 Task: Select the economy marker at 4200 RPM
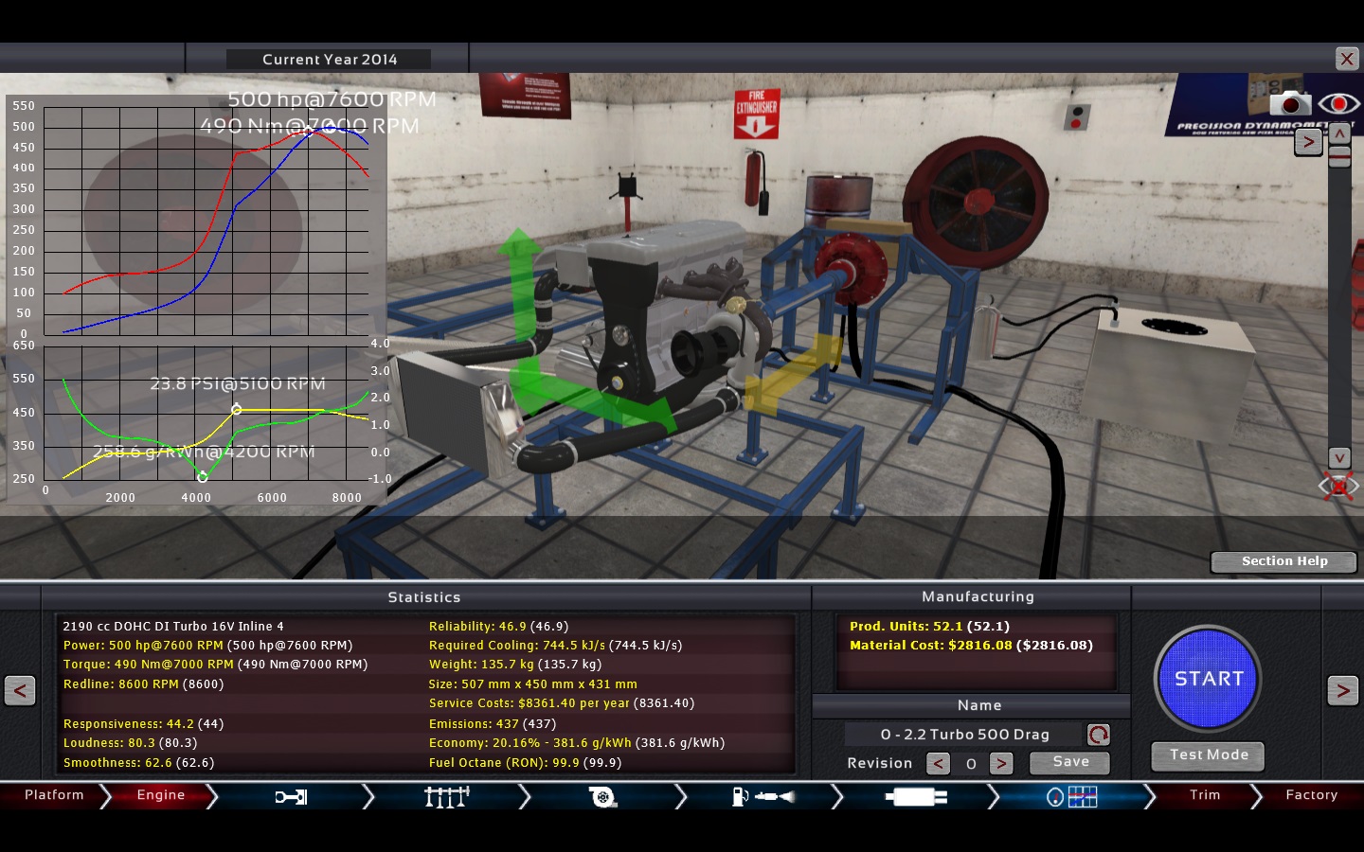202,476
